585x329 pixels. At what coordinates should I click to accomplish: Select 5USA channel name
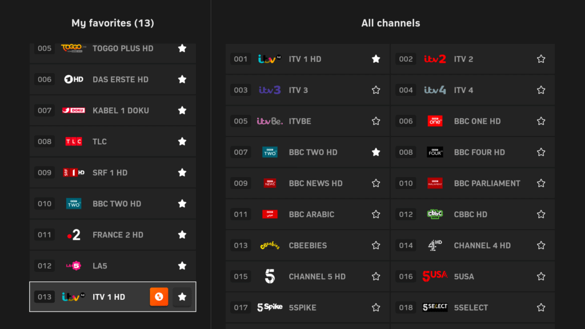point(464,277)
